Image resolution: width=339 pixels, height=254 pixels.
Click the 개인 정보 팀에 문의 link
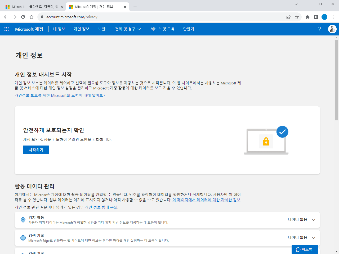pyautogui.click(x=101, y=207)
